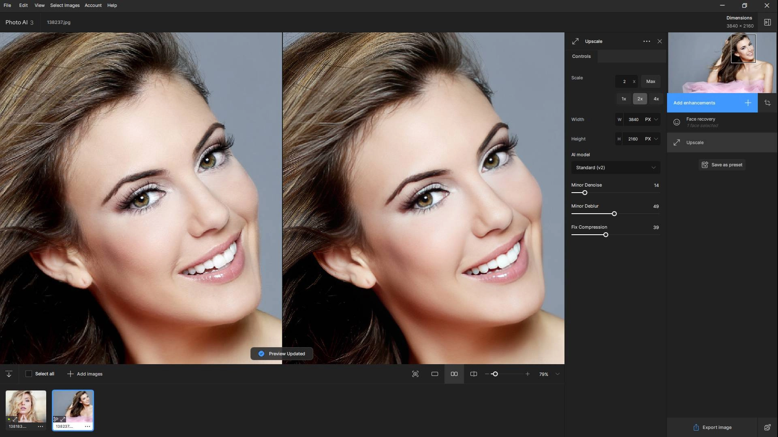Viewport: 778px width, 437px height.
Task: Switch to single view mode
Action: tap(435, 374)
